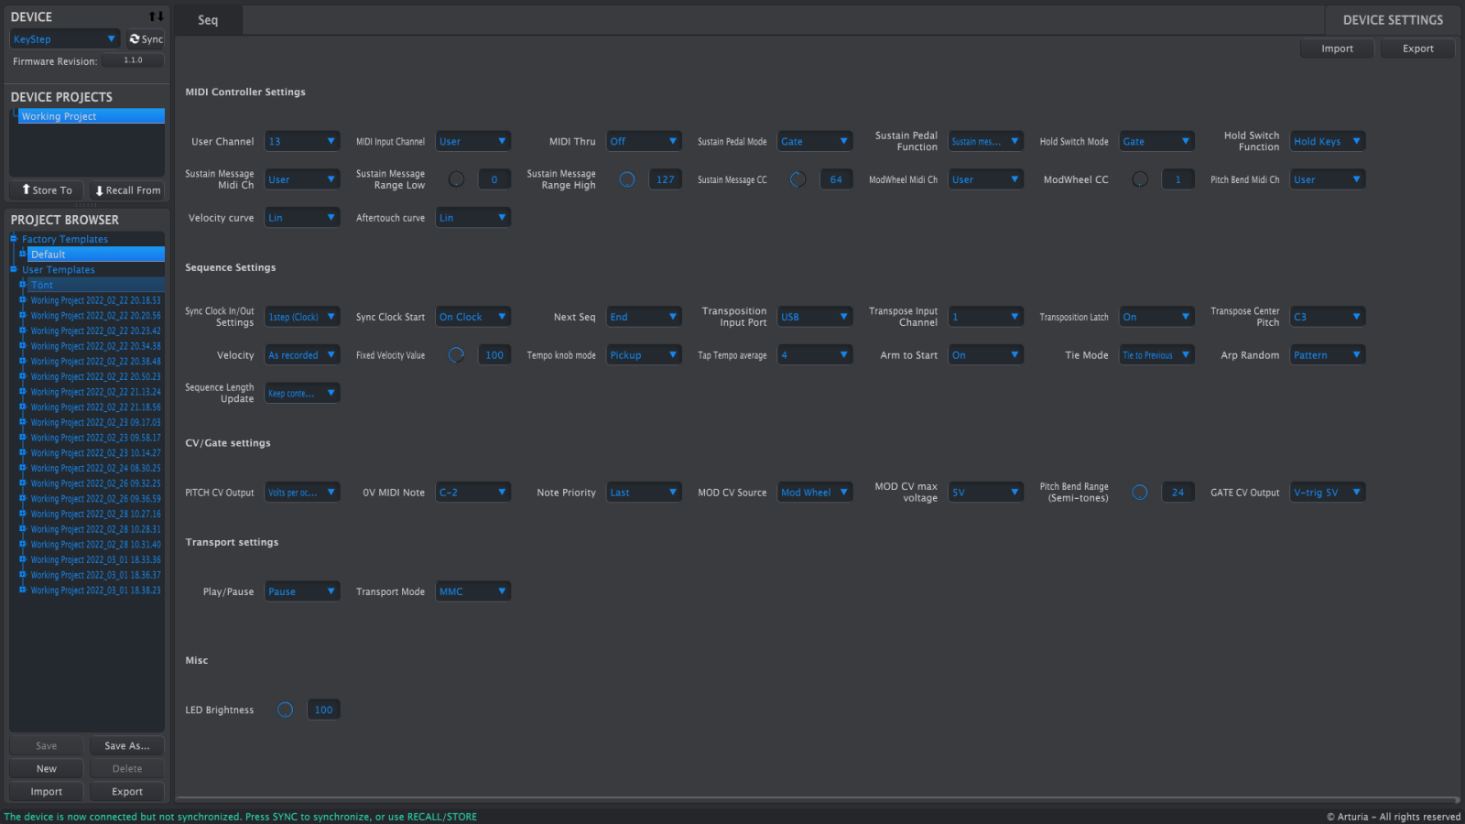Click the Sync icon button in Device panel
This screenshot has width=1465, height=824.
(x=146, y=38)
